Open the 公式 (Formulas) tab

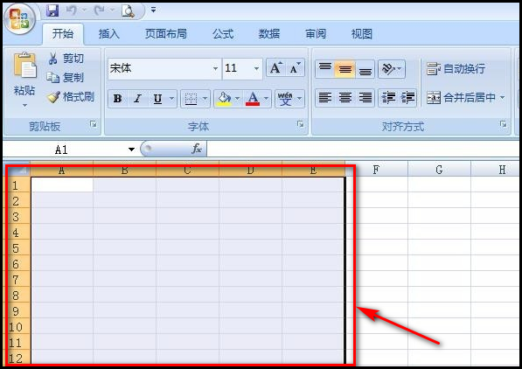(223, 33)
